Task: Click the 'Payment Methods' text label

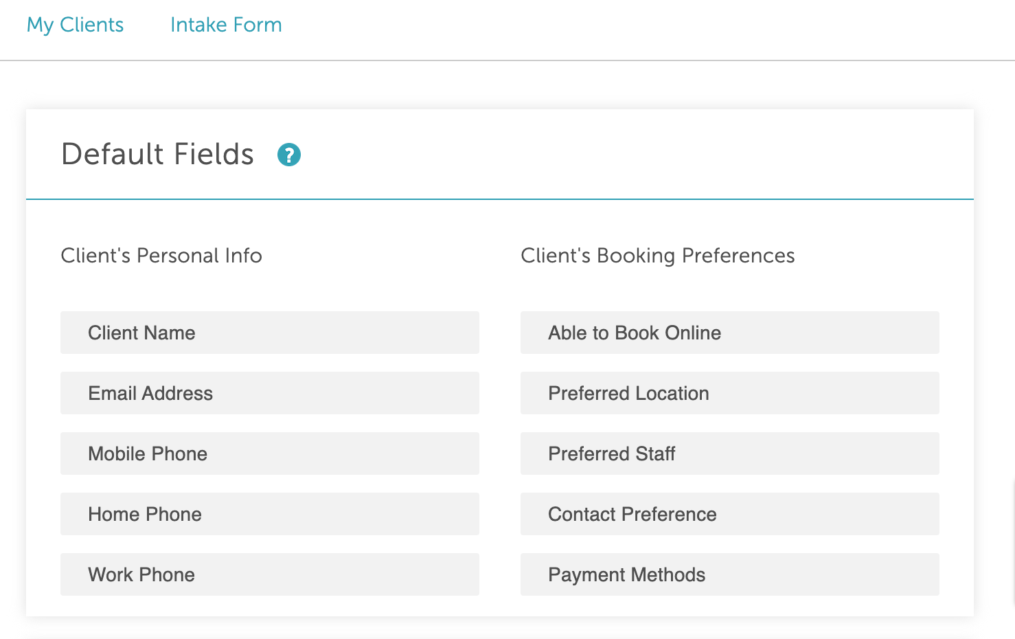Action: click(x=627, y=575)
